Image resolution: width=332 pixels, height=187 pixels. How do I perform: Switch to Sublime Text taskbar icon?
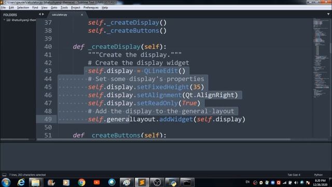point(142,182)
